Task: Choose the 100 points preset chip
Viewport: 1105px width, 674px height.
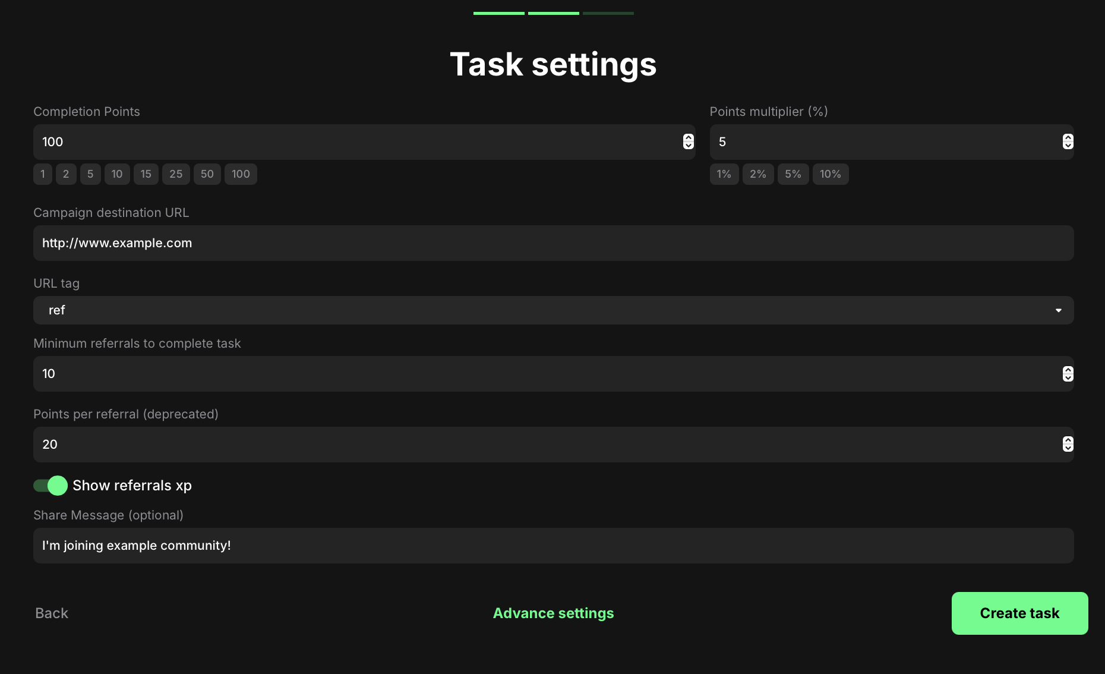Action: point(241,174)
